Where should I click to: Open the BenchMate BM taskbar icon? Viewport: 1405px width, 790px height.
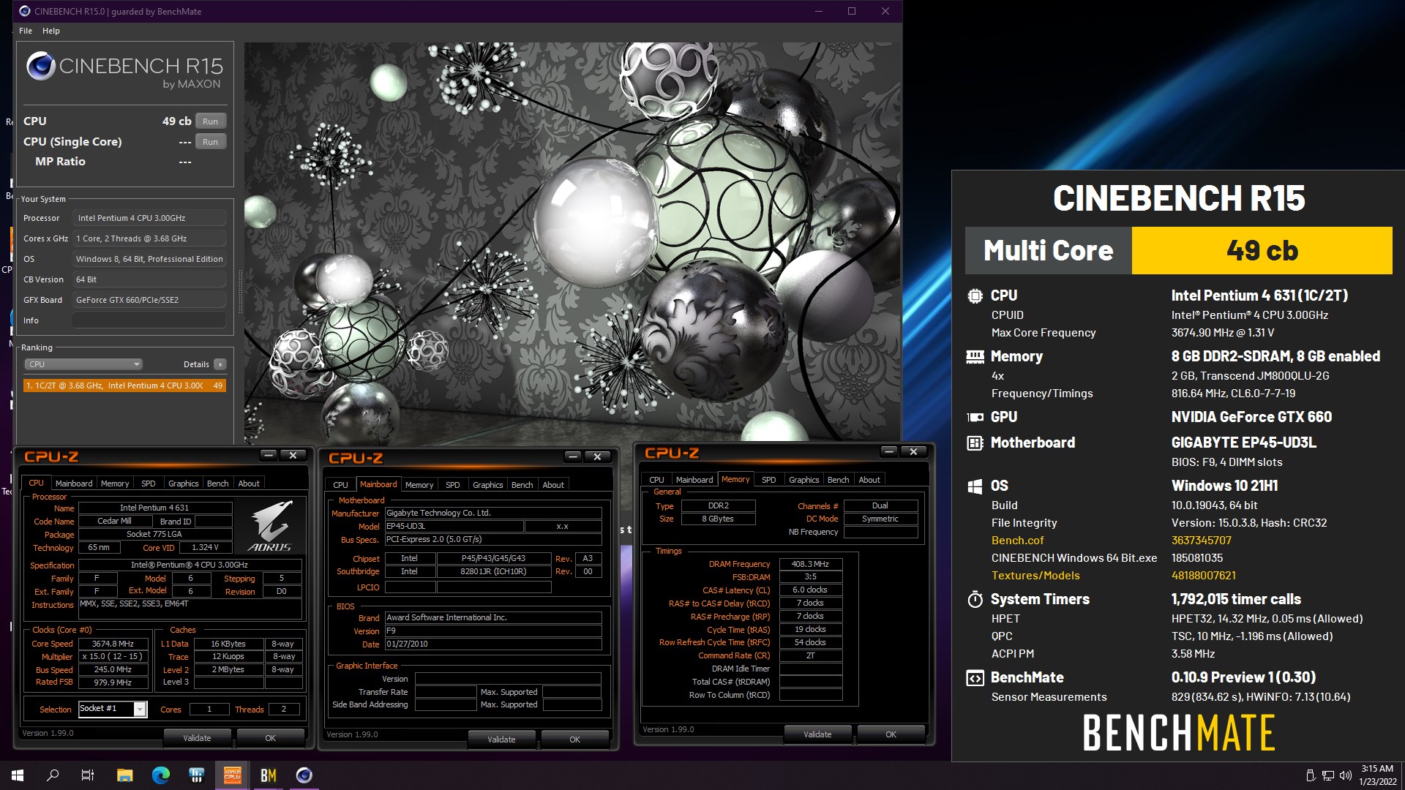pyautogui.click(x=269, y=775)
